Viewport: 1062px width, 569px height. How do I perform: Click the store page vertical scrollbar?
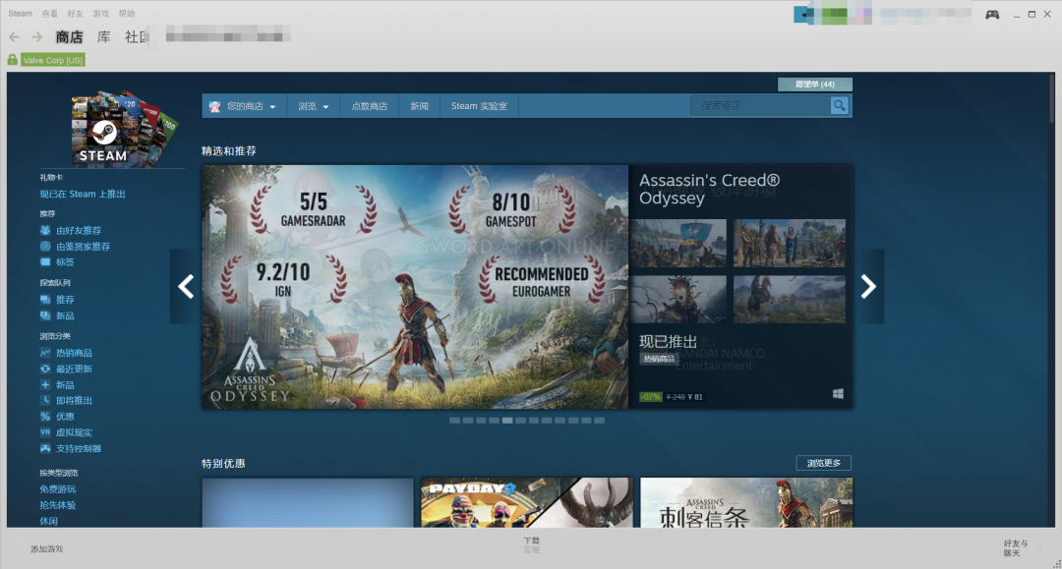[1051, 99]
